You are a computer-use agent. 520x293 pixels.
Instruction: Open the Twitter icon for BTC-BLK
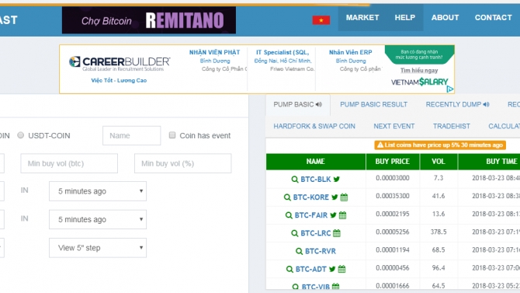[x=337, y=179]
